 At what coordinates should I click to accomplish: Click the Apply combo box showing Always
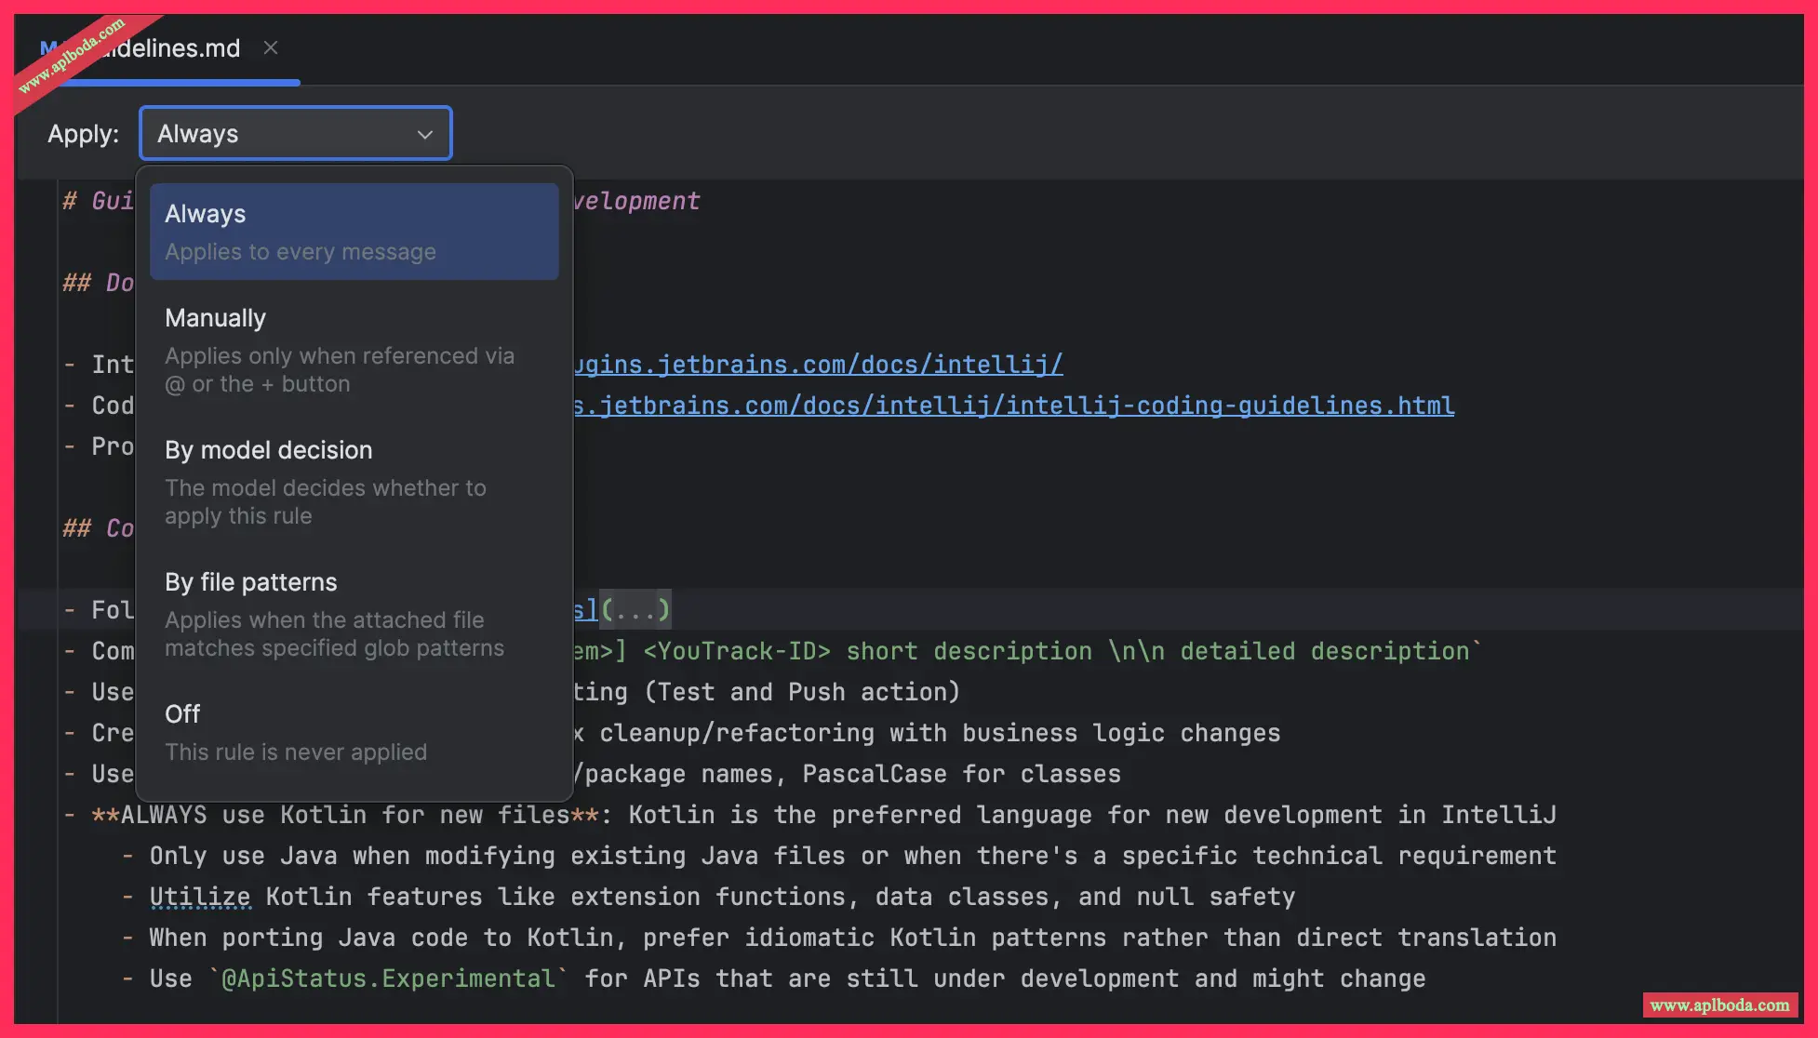click(279, 134)
